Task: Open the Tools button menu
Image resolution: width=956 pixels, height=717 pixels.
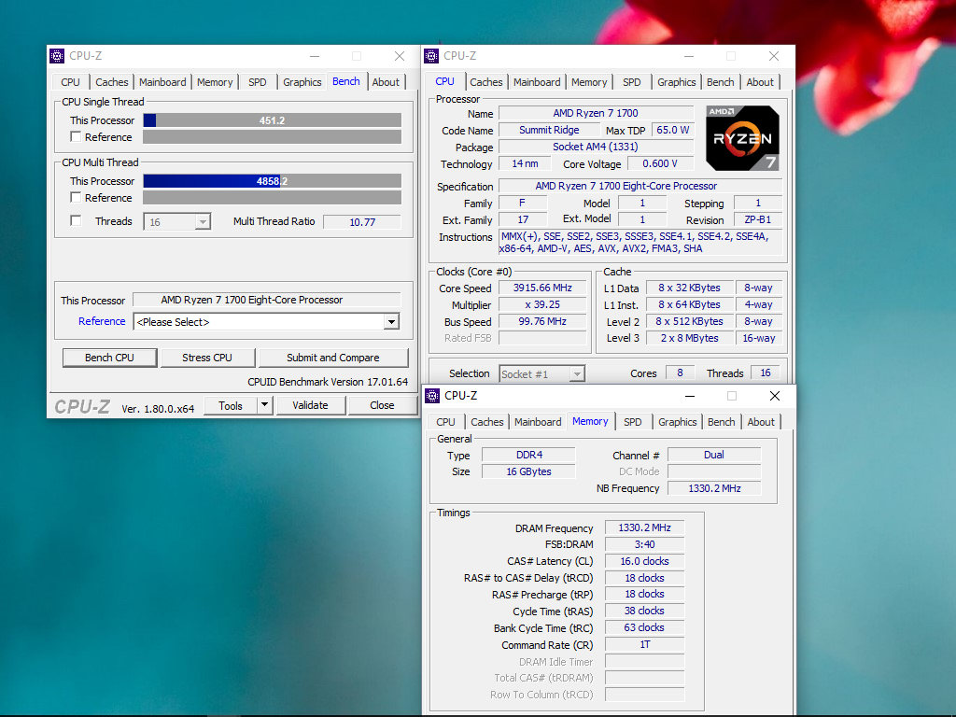Action: coord(231,405)
